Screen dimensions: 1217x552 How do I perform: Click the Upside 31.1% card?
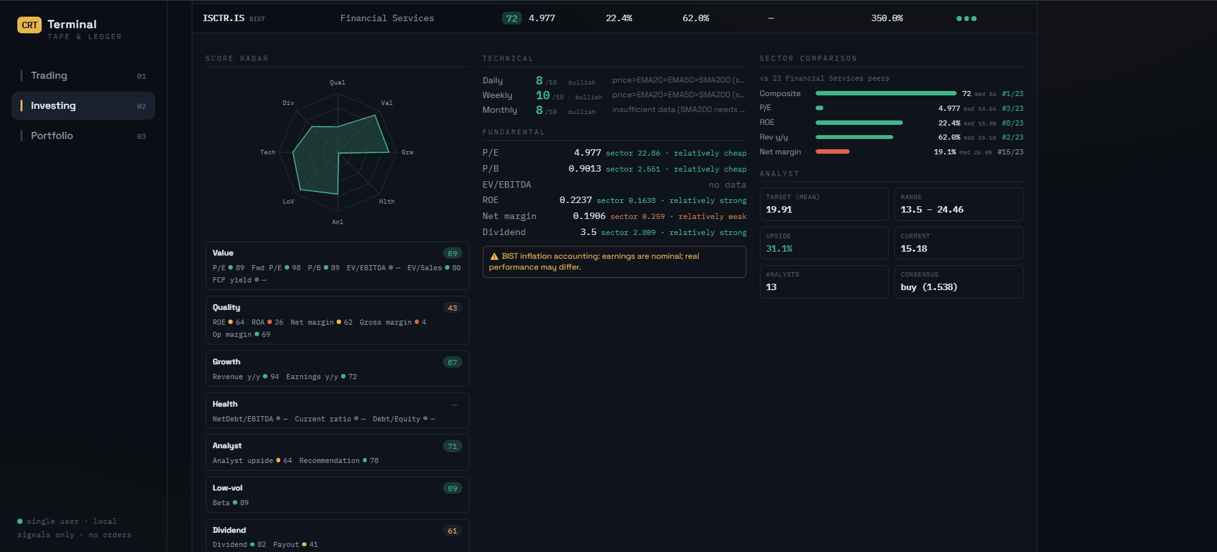pos(824,243)
